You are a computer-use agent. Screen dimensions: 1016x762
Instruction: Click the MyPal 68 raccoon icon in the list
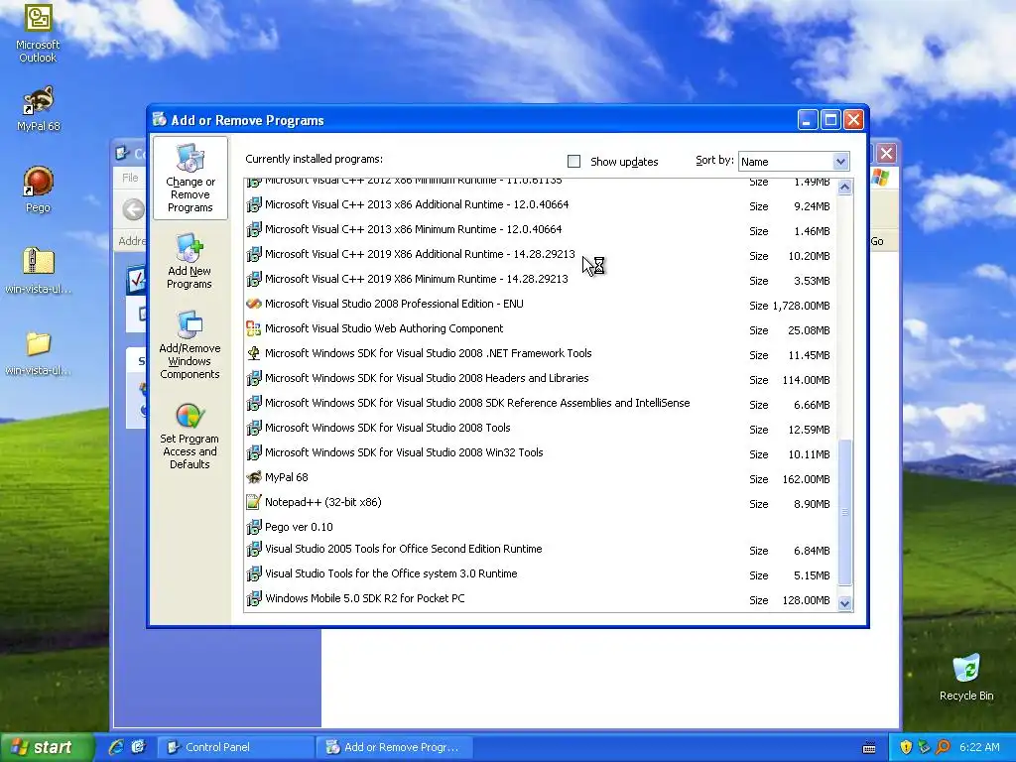[253, 477]
